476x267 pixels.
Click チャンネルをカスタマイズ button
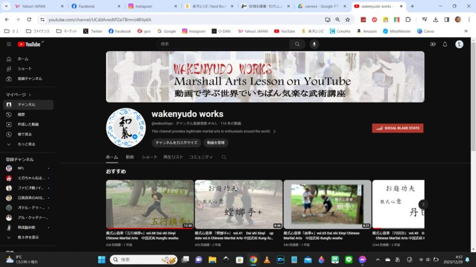pos(176,142)
